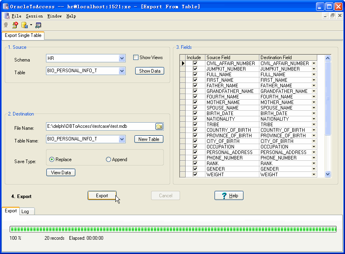Click the Export button
345x254 pixels.
tap(102, 196)
